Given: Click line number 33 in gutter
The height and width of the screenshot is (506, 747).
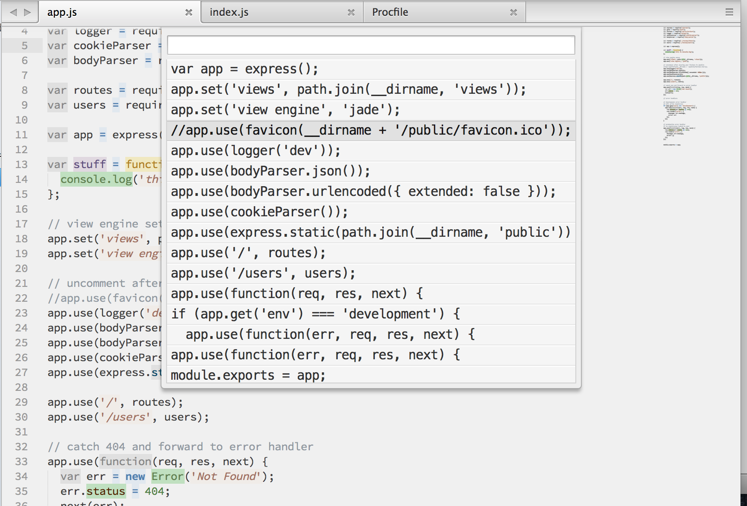Looking at the screenshot, I should click(x=21, y=461).
